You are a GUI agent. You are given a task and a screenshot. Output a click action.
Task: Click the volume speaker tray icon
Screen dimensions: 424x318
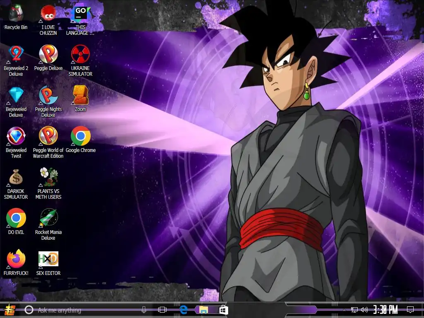(x=364, y=310)
